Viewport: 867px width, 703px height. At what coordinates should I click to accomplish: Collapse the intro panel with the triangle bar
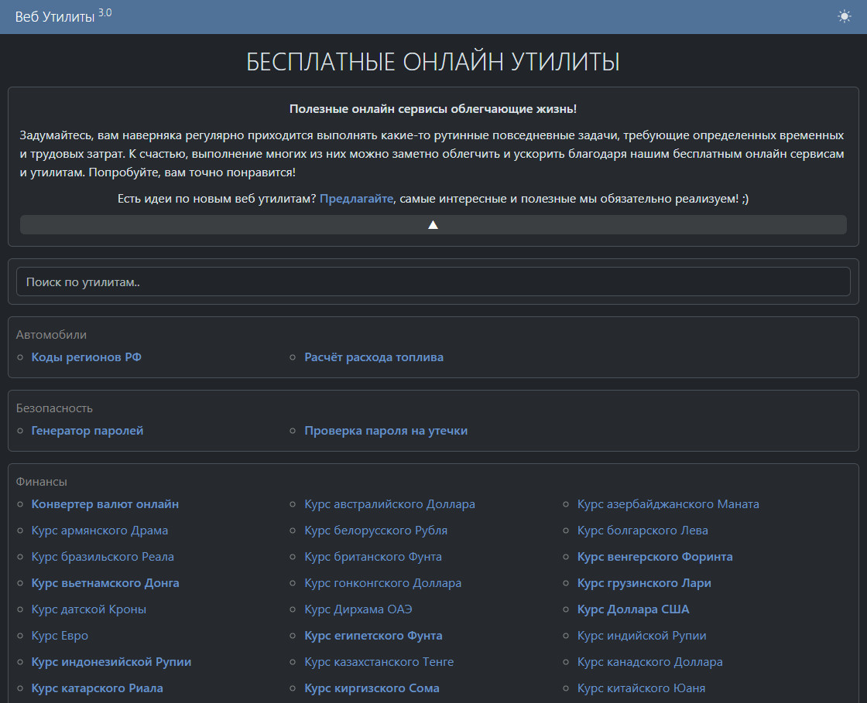(433, 225)
